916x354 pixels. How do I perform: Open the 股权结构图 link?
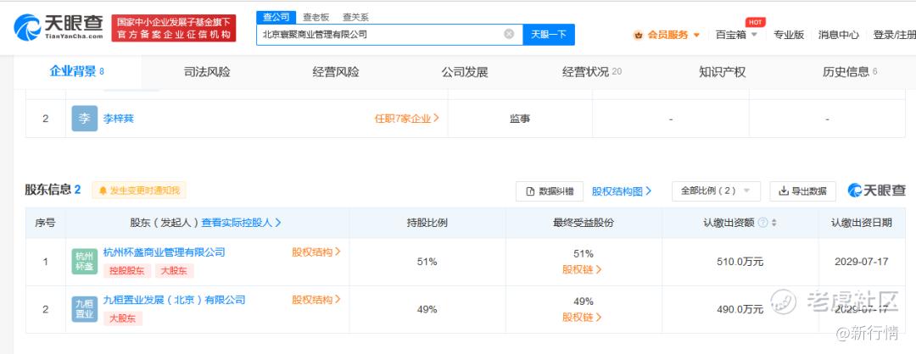point(622,191)
